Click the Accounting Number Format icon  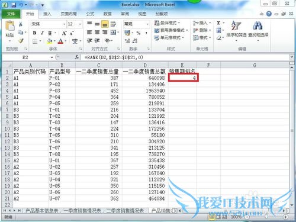point(127,33)
